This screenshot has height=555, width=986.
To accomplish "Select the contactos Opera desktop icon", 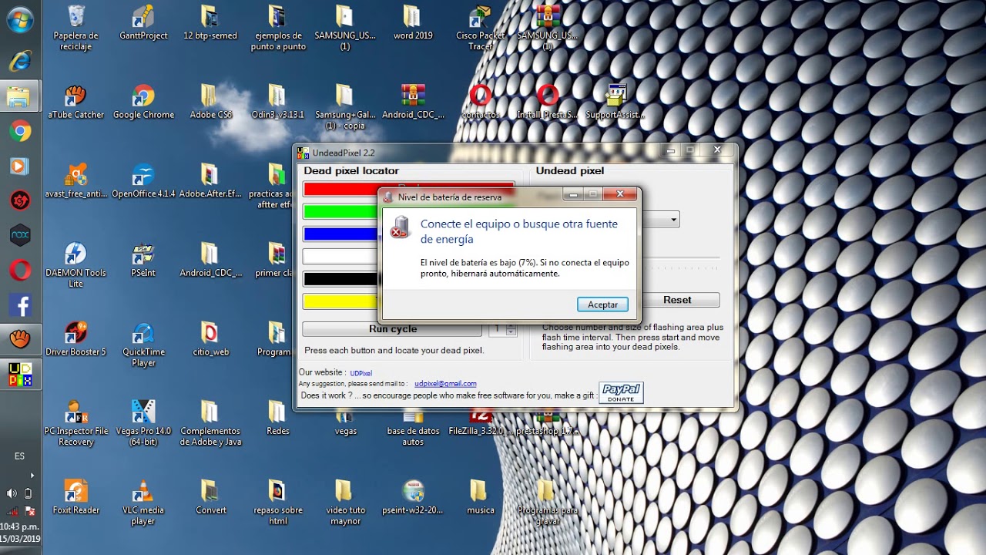I will [481, 103].
